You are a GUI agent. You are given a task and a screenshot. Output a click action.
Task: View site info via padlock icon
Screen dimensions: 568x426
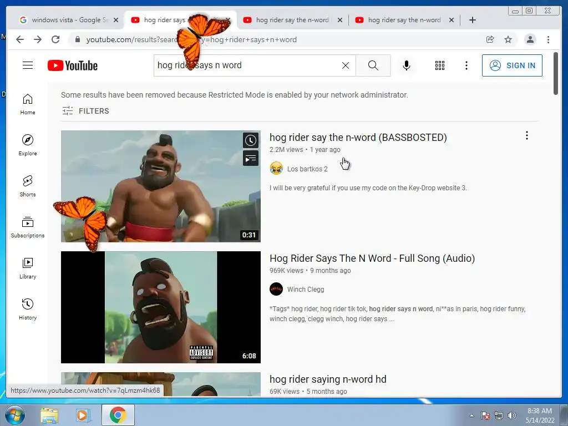[x=77, y=39]
